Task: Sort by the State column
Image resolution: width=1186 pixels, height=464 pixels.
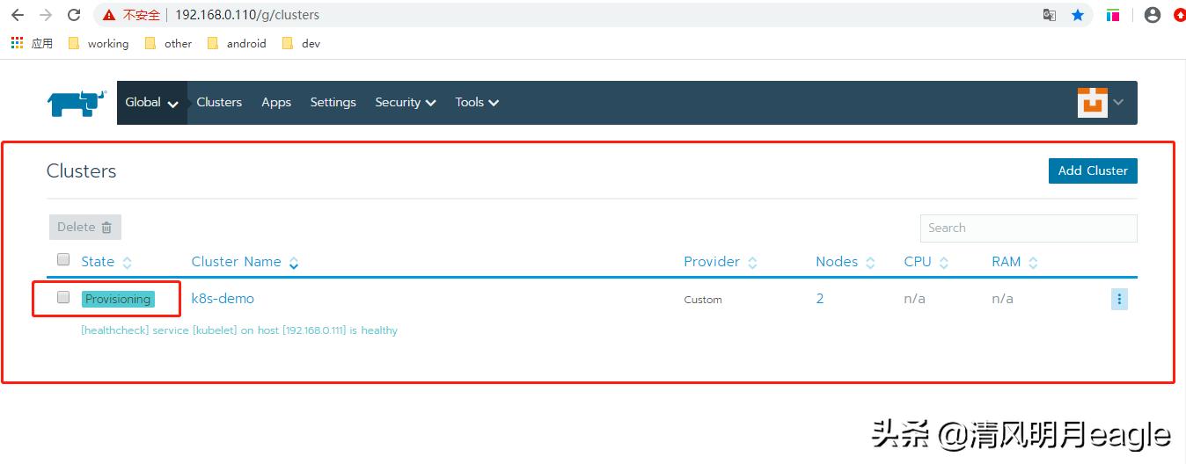Action: [106, 262]
